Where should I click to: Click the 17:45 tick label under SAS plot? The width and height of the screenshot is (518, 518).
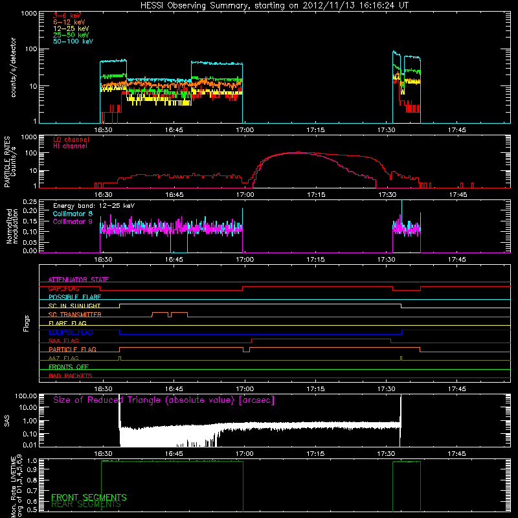pyautogui.click(x=457, y=454)
